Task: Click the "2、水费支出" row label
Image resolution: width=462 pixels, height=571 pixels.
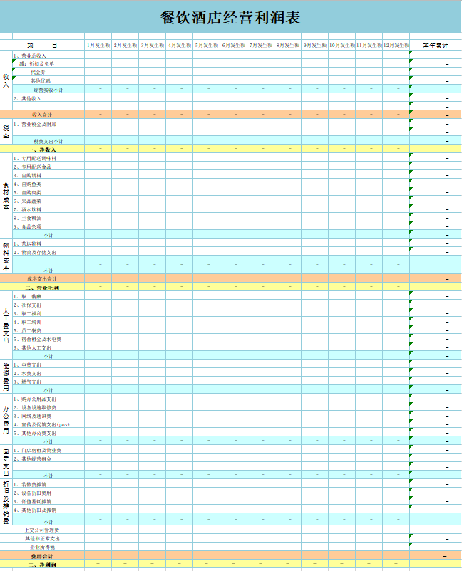Action: point(27,374)
